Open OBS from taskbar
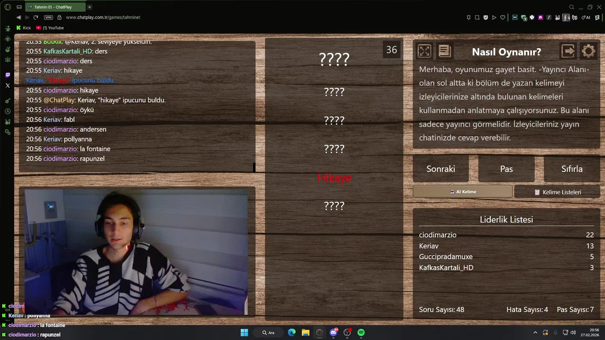Viewport: 605px width, 340px height. tap(347, 332)
